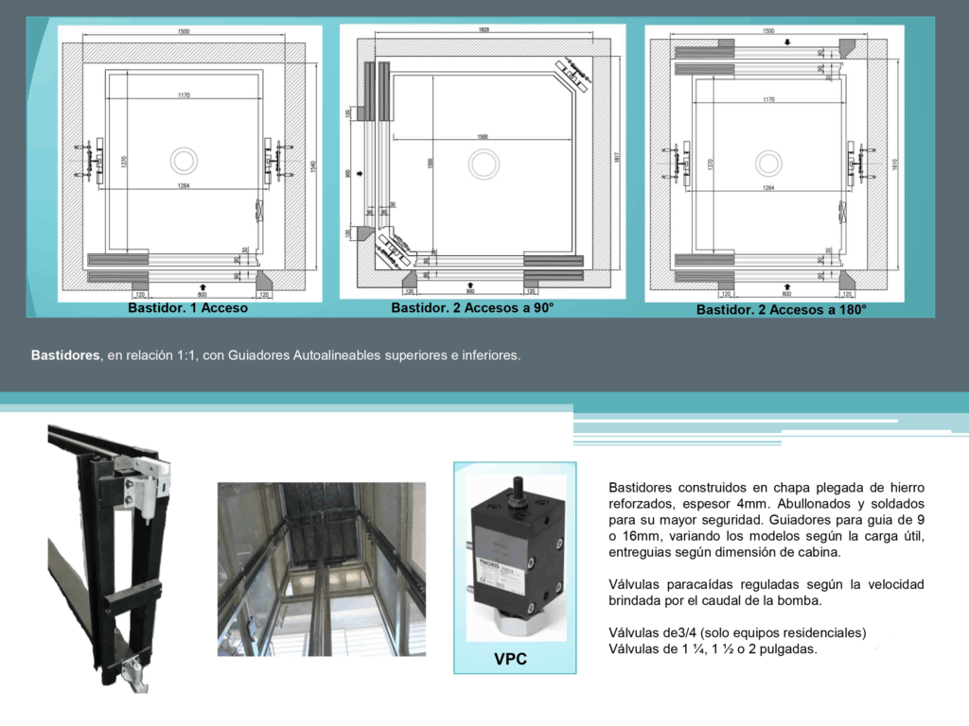Select the elevator shaft interior photo

[x=321, y=569]
